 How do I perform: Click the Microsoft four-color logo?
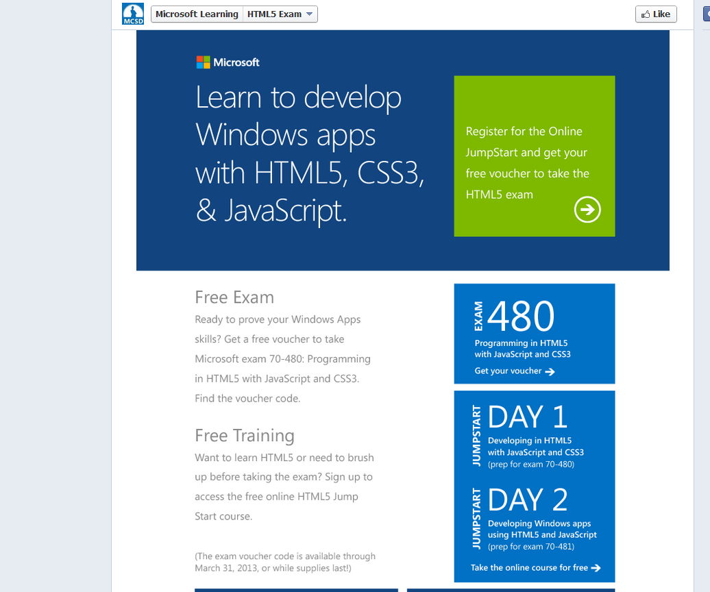coord(203,62)
